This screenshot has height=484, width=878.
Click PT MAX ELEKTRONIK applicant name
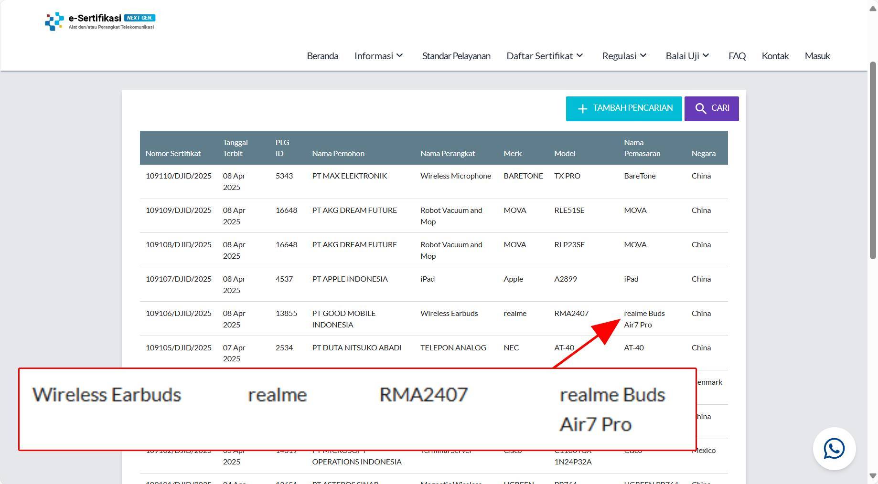(349, 176)
